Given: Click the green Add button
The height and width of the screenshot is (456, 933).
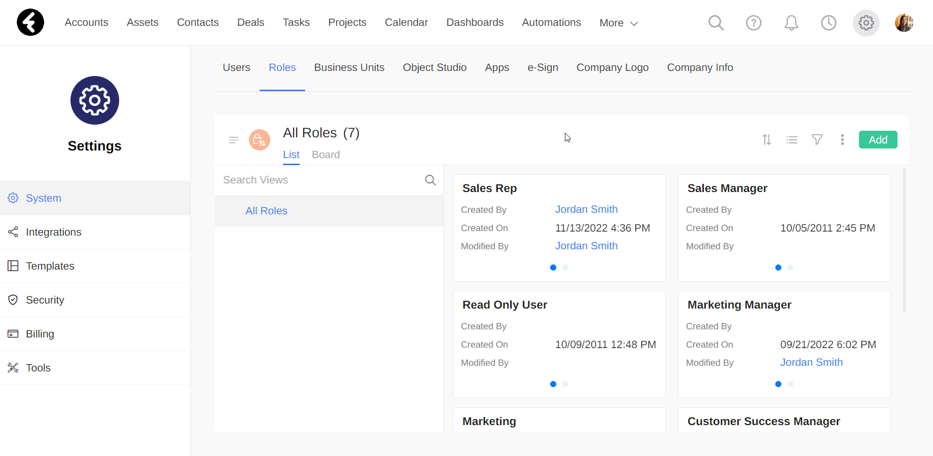Looking at the screenshot, I should coord(878,140).
